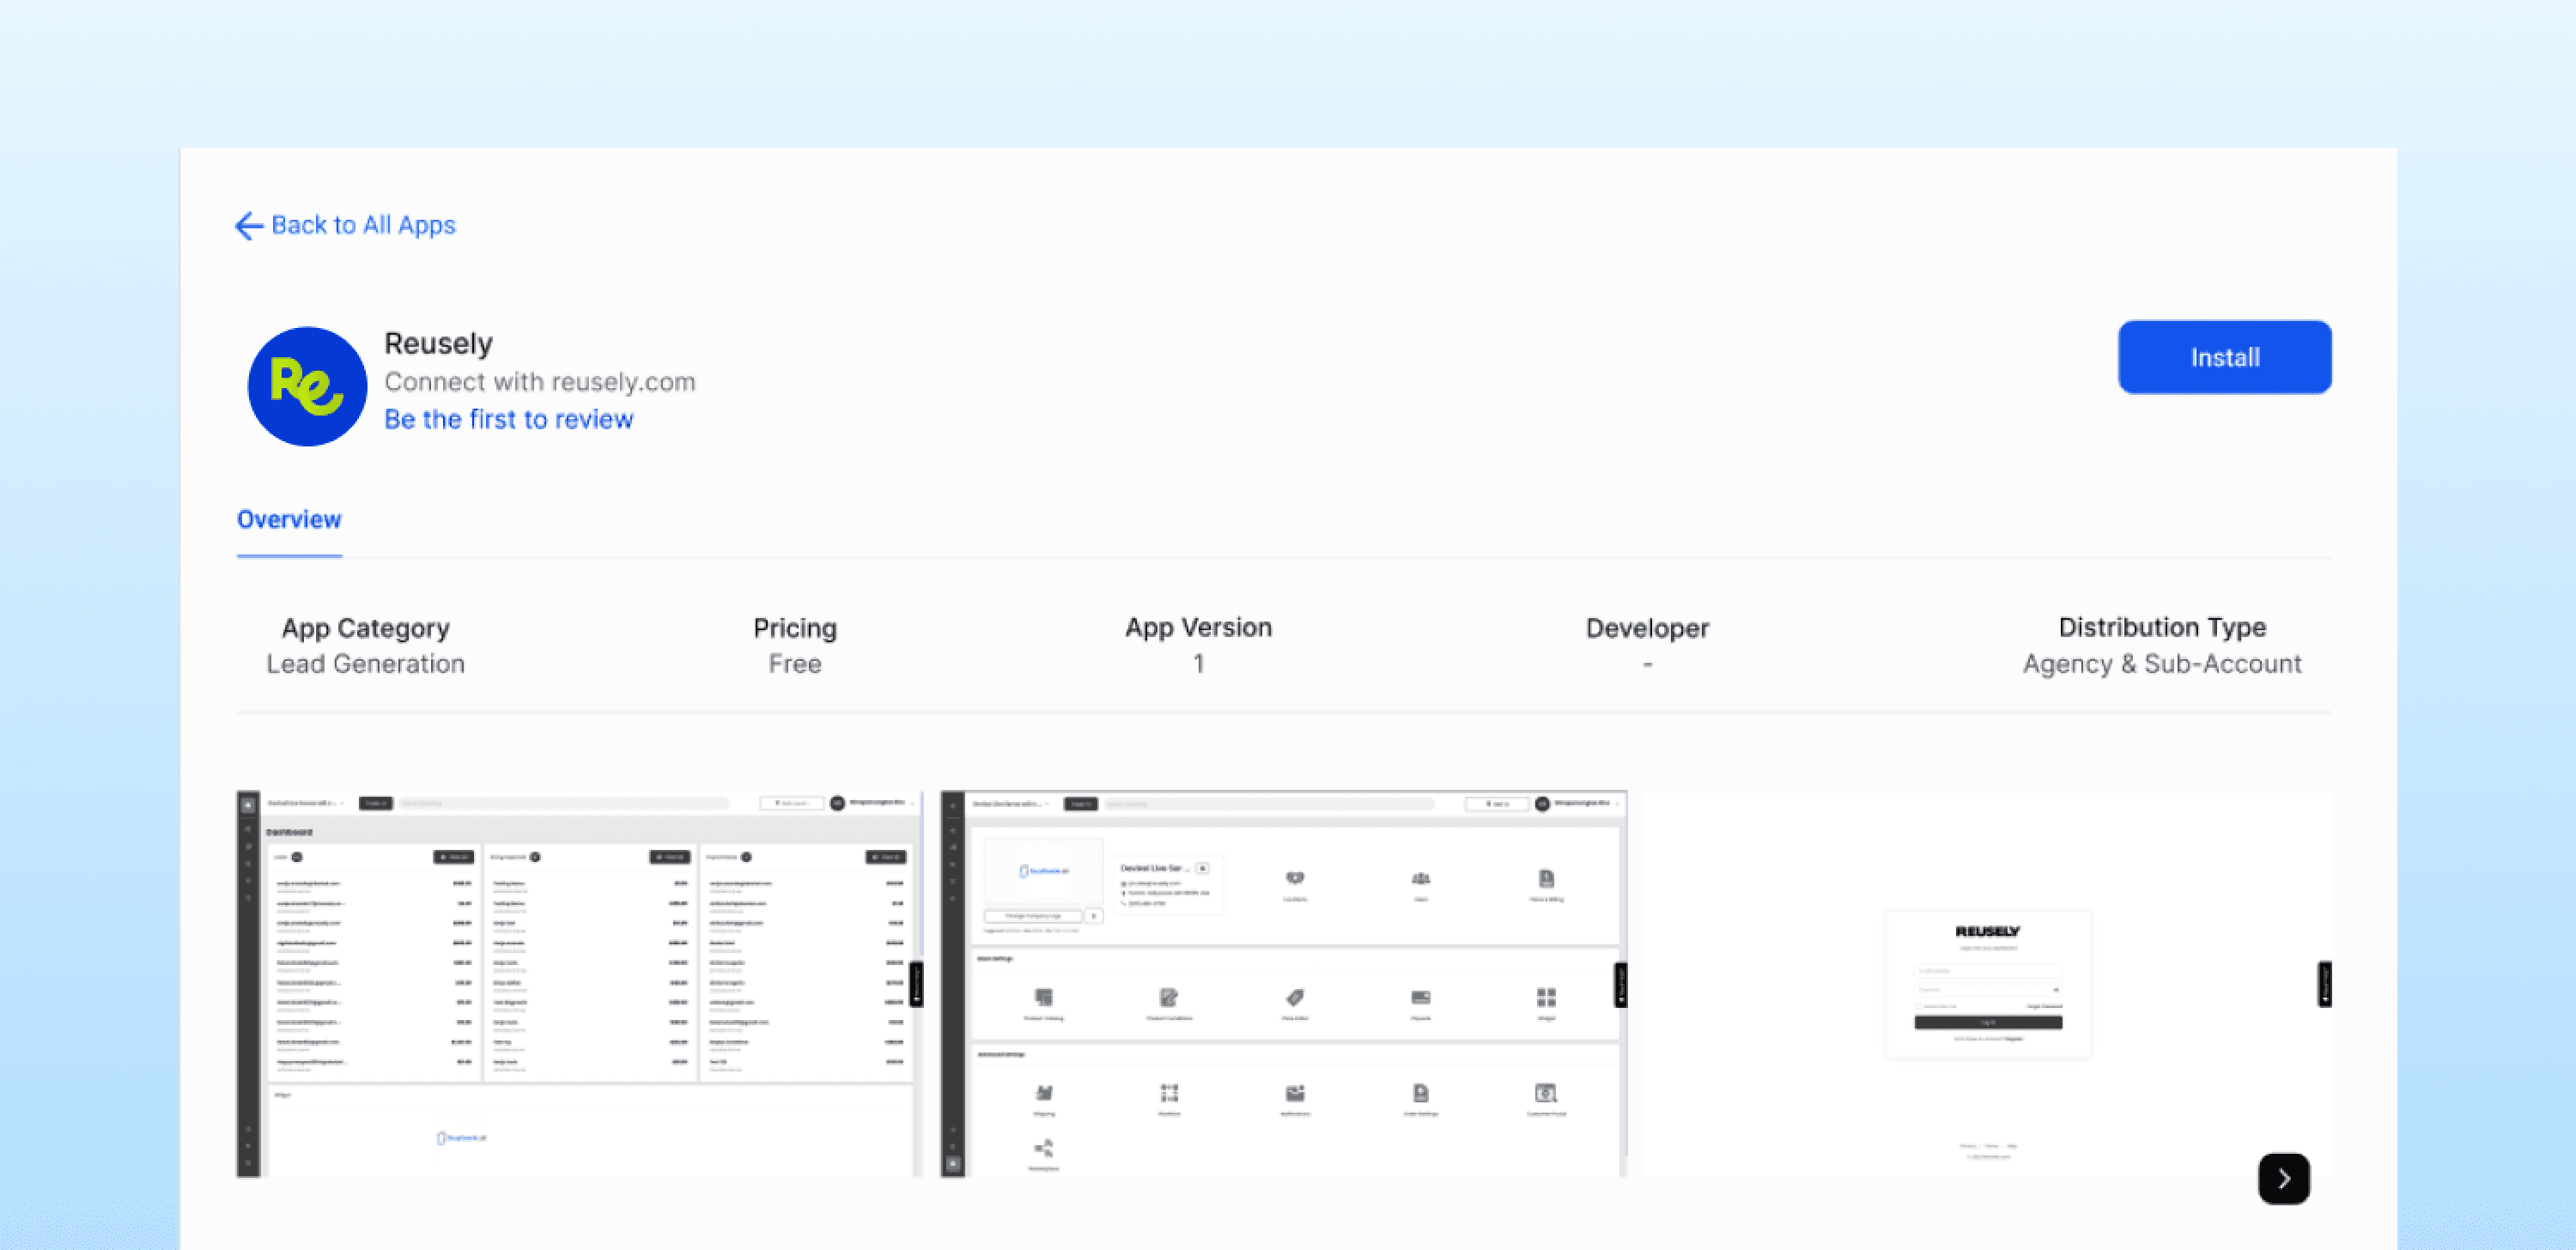2576x1250 pixels.
Task: Open the settings page screenshot thumbnail
Action: tap(1283, 984)
